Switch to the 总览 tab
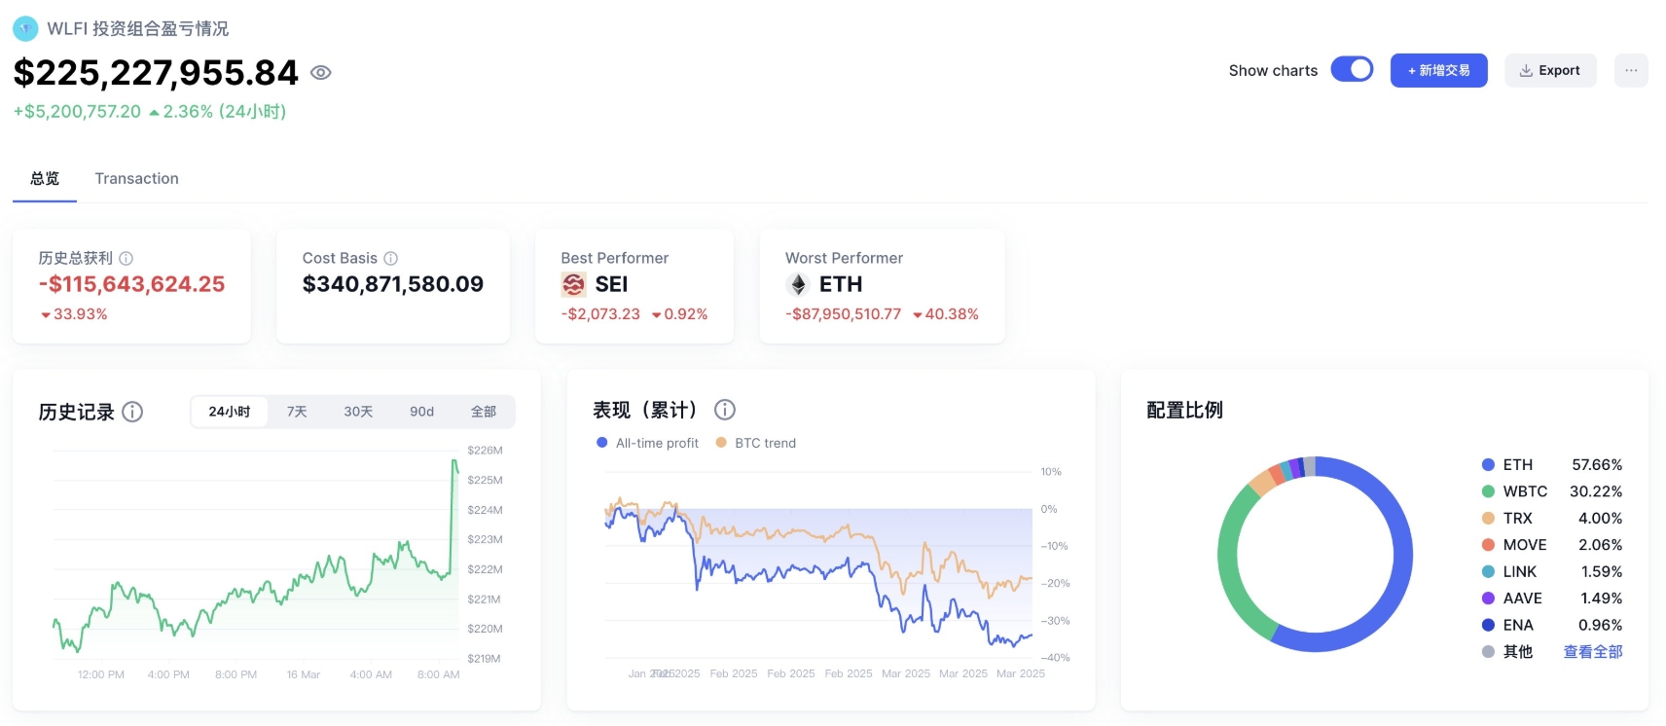This screenshot has width=1666, height=726. [45, 179]
